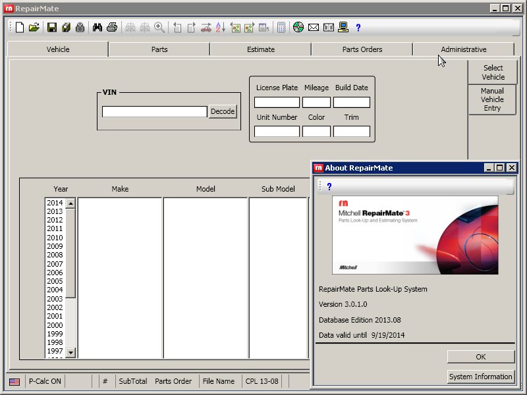Image resolution: width=527 pixels, height=395 pixels.
Task: Select year 2008 in the Year list
Action: (55, 255)
